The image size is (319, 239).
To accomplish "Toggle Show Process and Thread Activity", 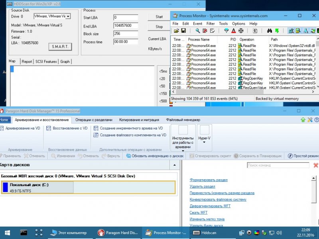I will point(313,31).
